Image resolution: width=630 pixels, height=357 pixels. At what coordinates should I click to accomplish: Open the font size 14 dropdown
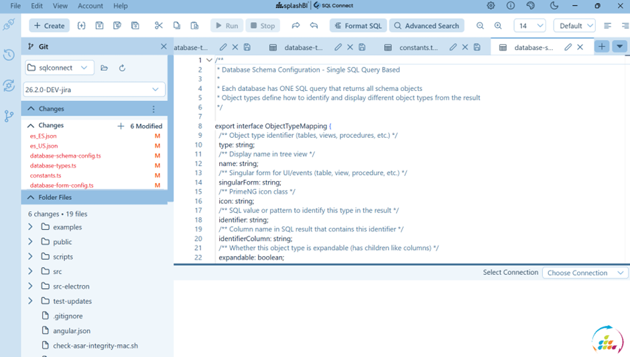529,26
